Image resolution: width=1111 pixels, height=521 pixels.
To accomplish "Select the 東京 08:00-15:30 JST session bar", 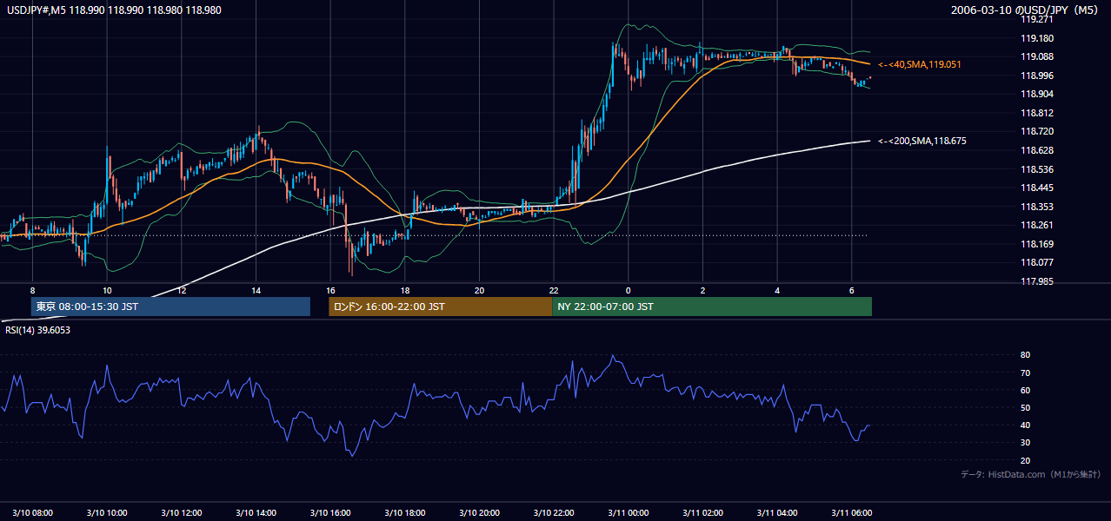I will coord(170,307).
